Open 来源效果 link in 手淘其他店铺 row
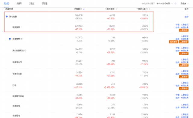The width and height of the screenshot is (193, 118). [x=185, y=98]
